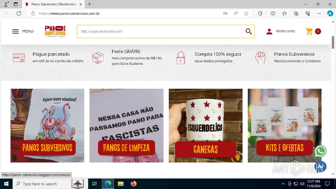Click 'Compra 100% segura' text
The width and height of the screenshot is (336, 189).
[x=218, y=54]
